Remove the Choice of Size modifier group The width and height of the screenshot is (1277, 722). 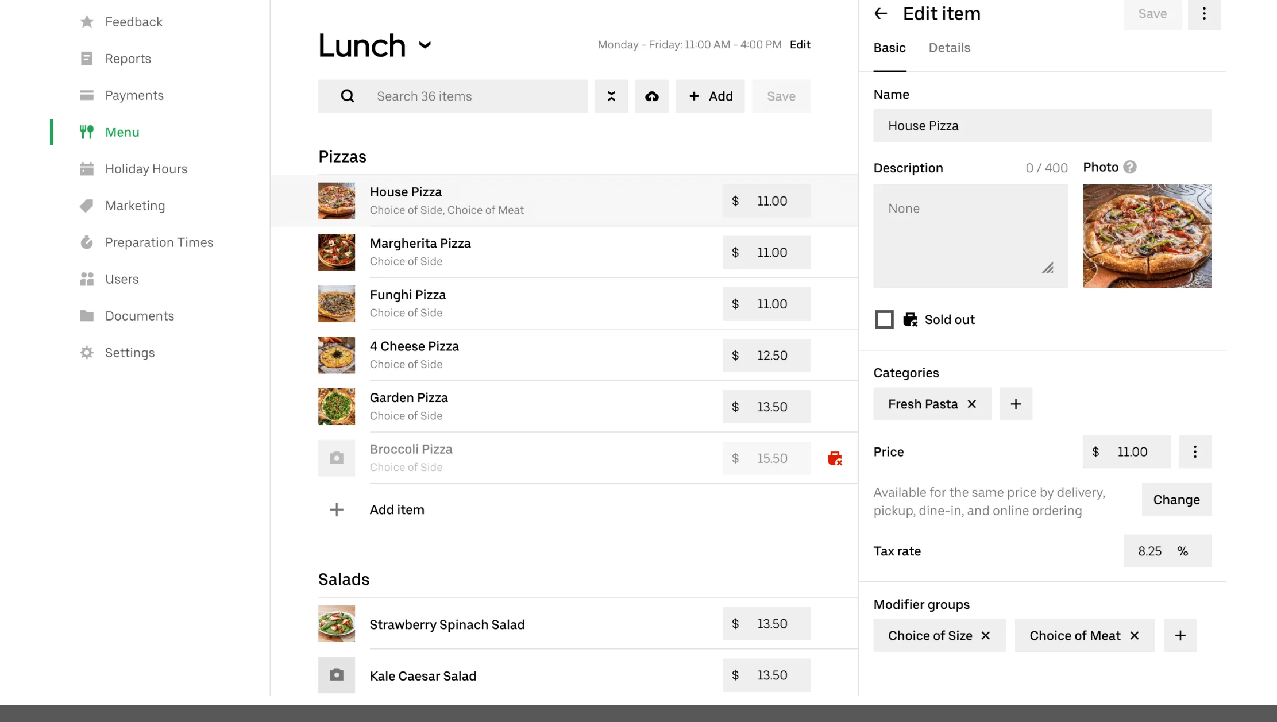986,635
